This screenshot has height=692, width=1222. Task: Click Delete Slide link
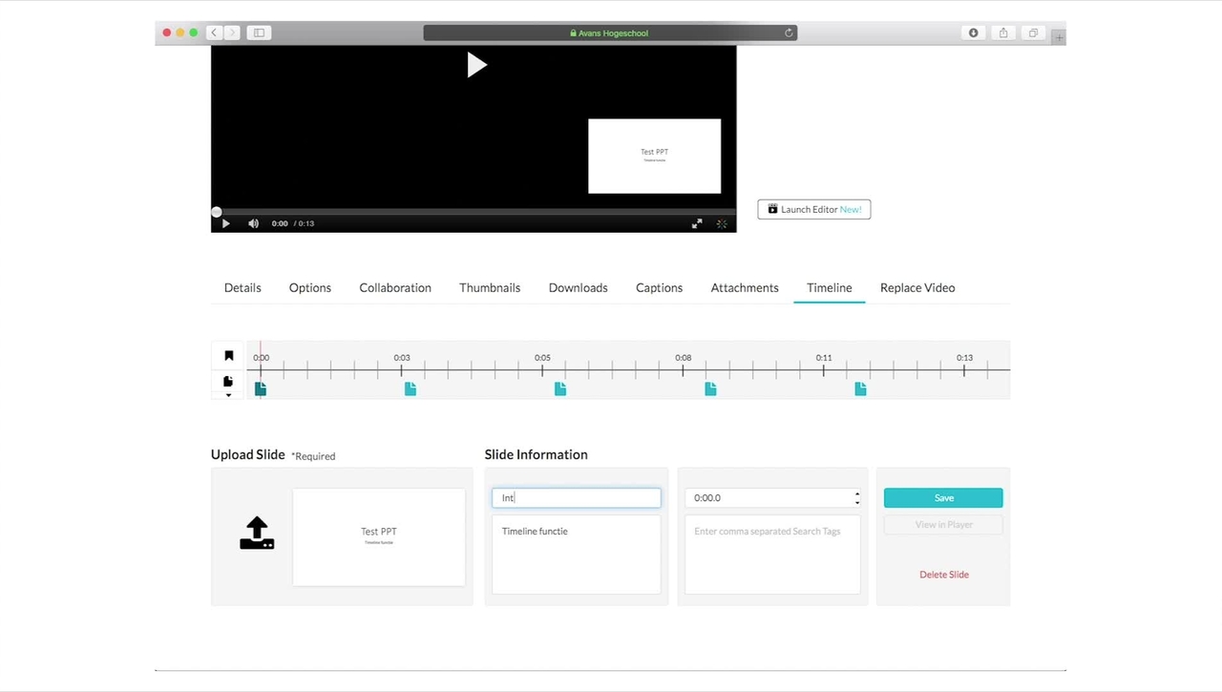(944, 575)
